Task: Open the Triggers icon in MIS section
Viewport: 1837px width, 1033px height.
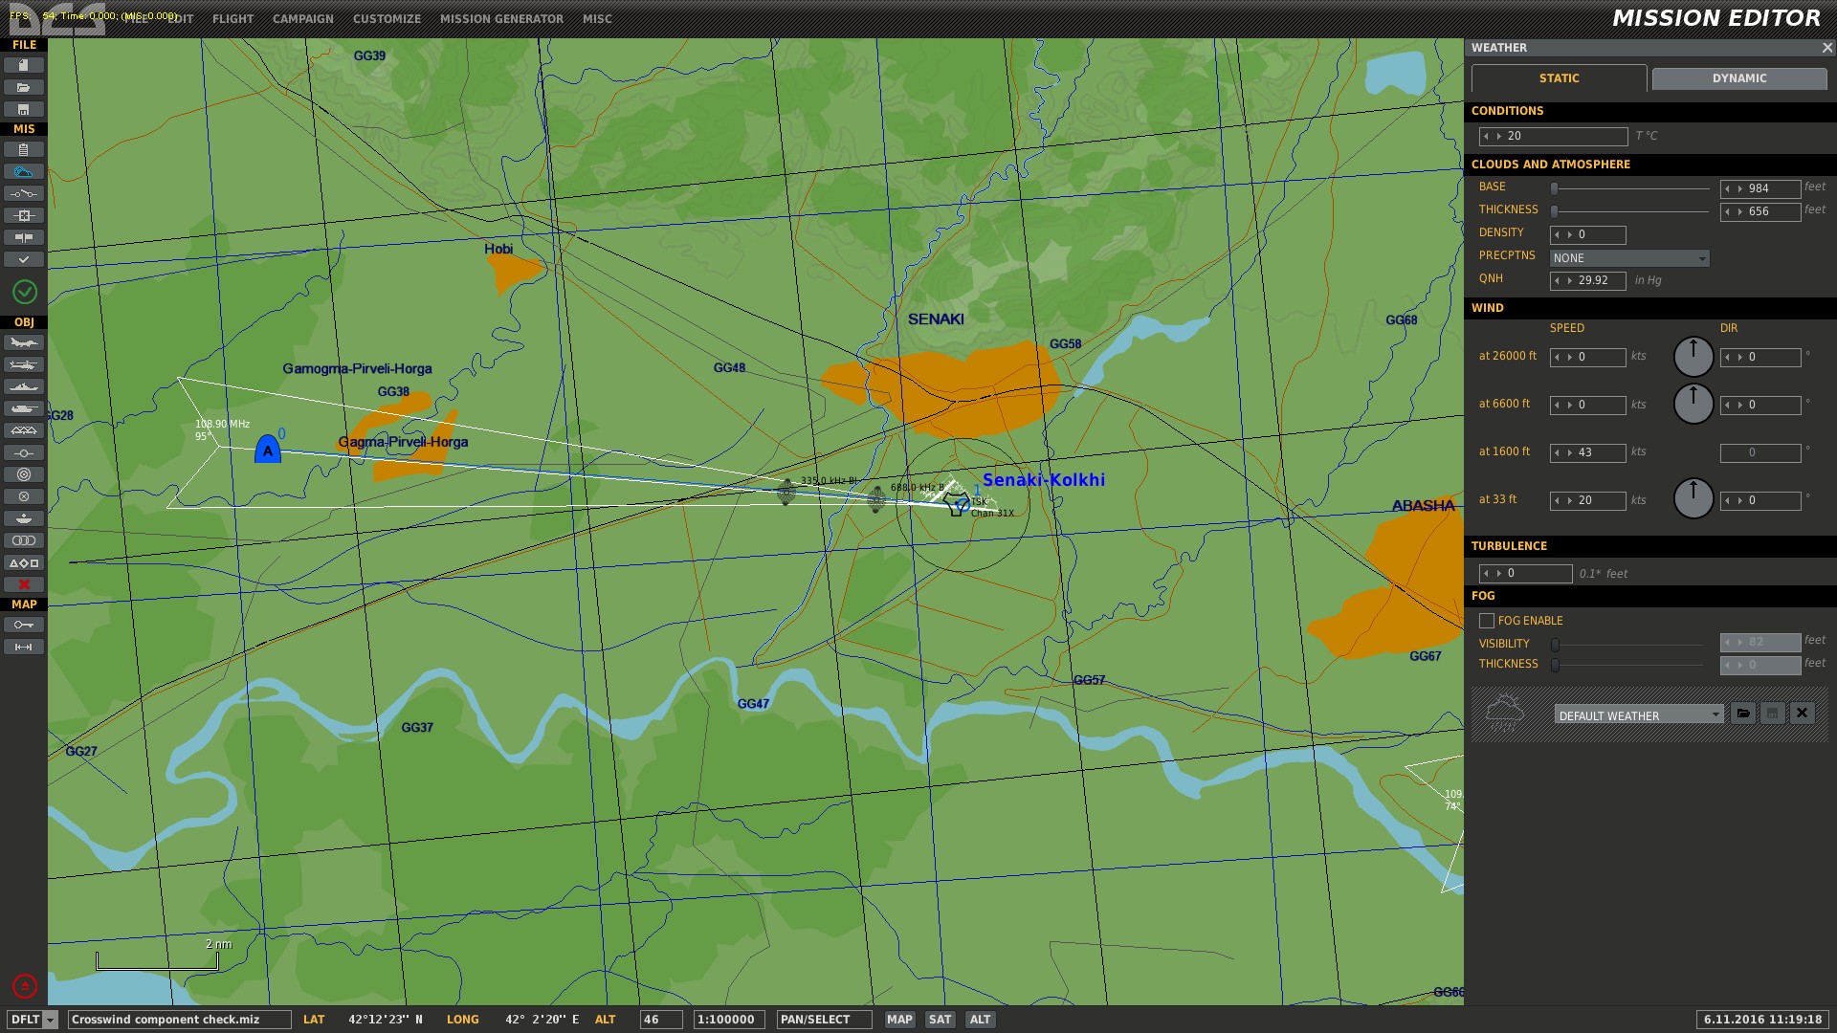Action: [x=24, y=193]
